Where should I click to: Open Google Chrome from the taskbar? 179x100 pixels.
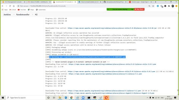click(x=72, y=97)
